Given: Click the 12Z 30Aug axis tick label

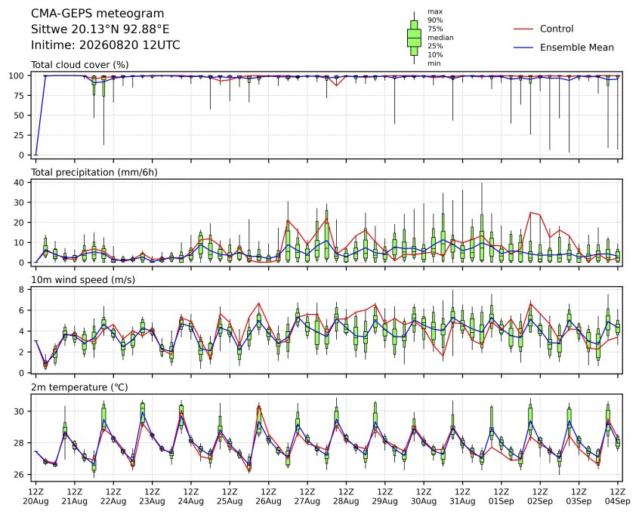Looking at the screenshot, I should [x=424, y=497].
